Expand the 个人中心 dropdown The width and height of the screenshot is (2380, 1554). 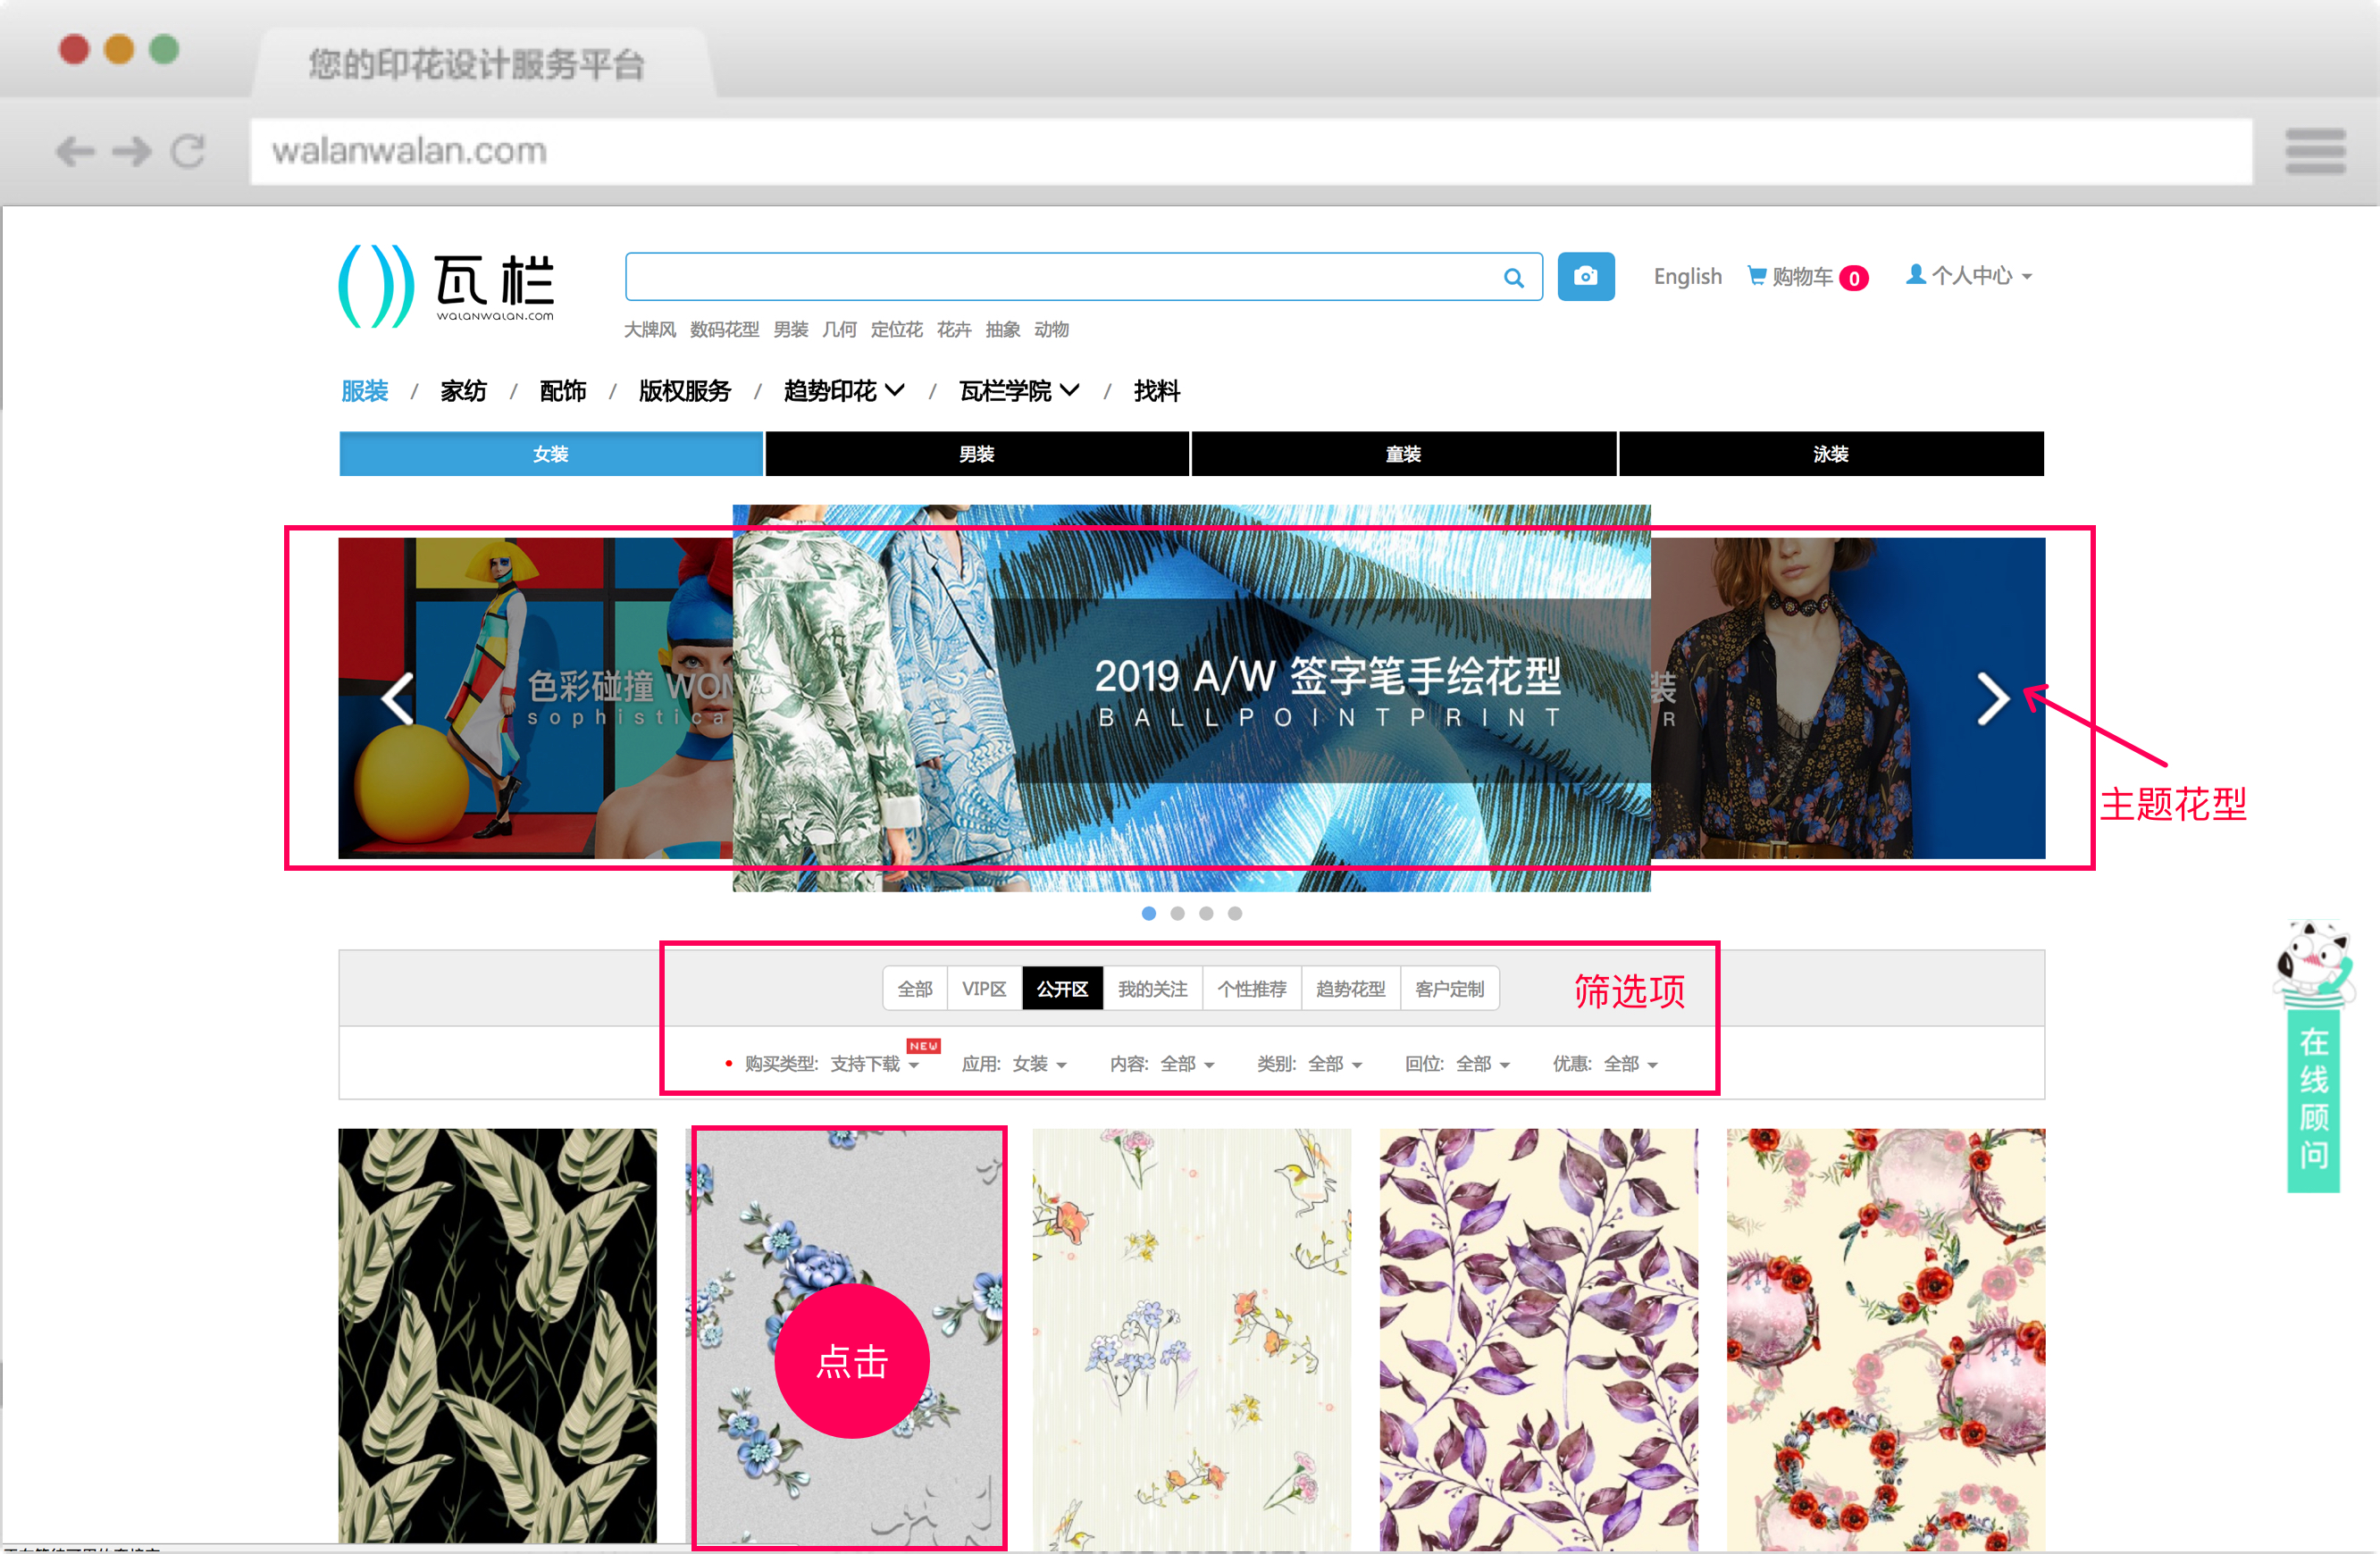[1970, 276]
